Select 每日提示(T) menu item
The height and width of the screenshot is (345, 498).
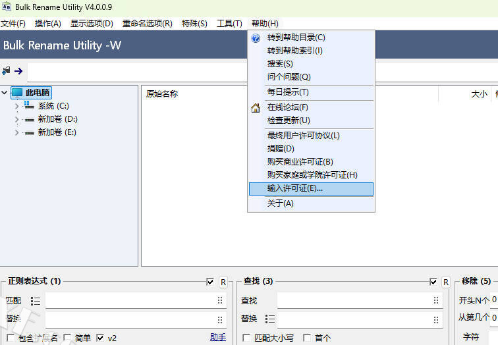tap(311, 92)
